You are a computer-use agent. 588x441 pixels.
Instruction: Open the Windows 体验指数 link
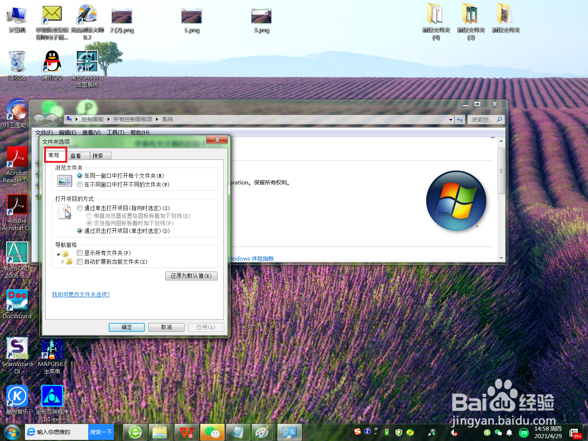pyautogui.click(x=252, y=258)
